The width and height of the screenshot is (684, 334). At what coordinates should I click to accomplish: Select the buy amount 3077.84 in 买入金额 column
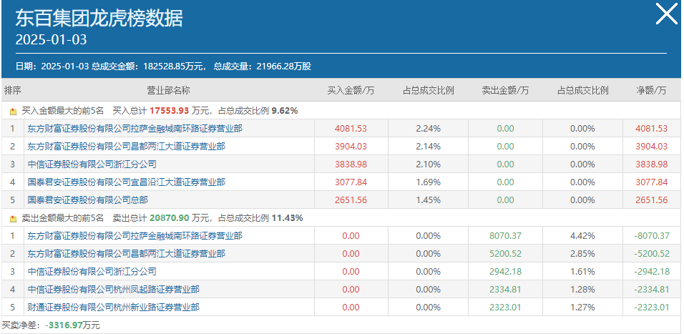[351, 182]
